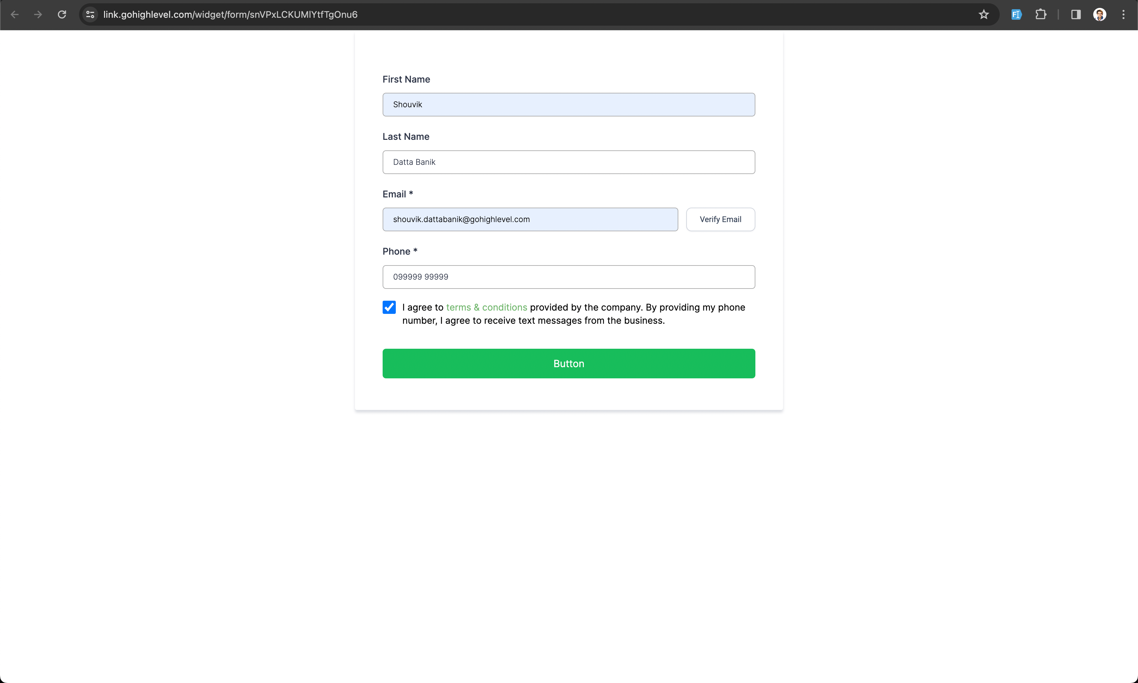1138x683 pixels.
Task: Open the blue FI extension icon
Action: click(1016, 15)
